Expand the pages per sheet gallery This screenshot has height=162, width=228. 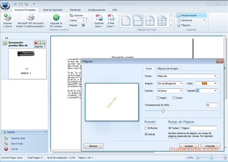pos(171,25)
